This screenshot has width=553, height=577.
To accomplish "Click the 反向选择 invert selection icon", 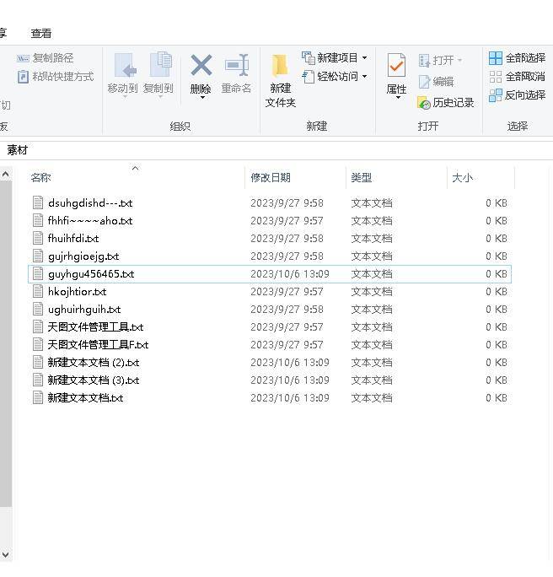I will click(496, 95).
